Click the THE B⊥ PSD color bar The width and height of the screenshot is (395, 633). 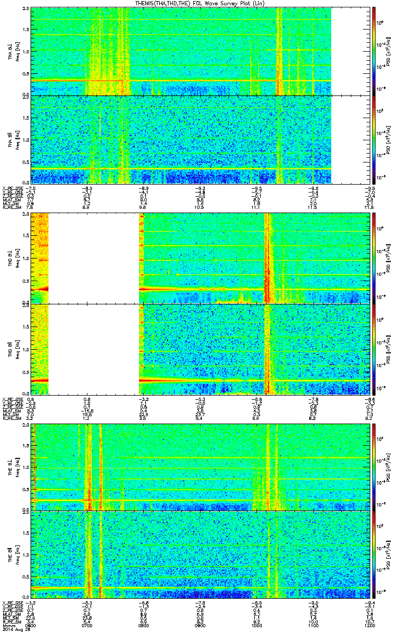pyautogui.click(x=374, y=467)
